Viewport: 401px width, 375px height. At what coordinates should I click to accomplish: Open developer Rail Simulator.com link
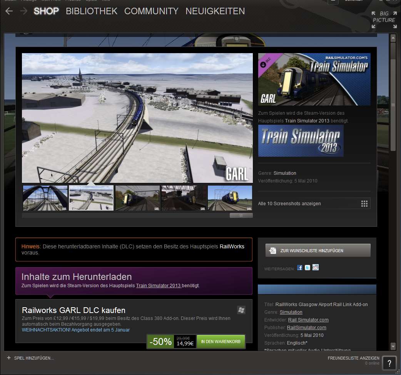click(308, 320)
